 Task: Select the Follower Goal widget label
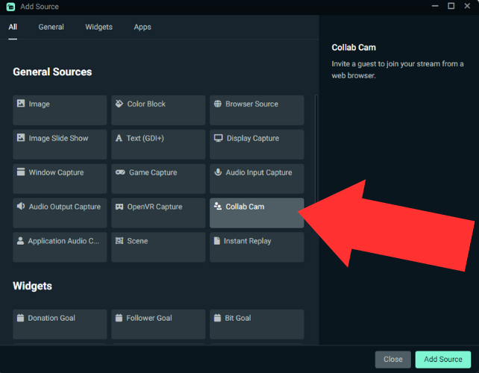149,318
